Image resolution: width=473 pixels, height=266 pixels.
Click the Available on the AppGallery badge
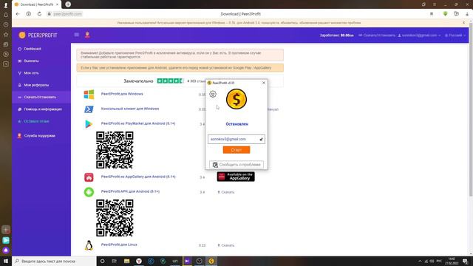[x=236, y=177]
